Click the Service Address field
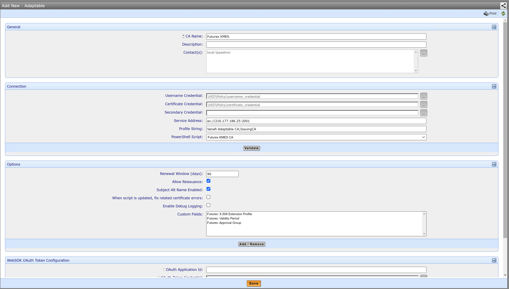The image size is (509, 289). (x=316, y=121)
